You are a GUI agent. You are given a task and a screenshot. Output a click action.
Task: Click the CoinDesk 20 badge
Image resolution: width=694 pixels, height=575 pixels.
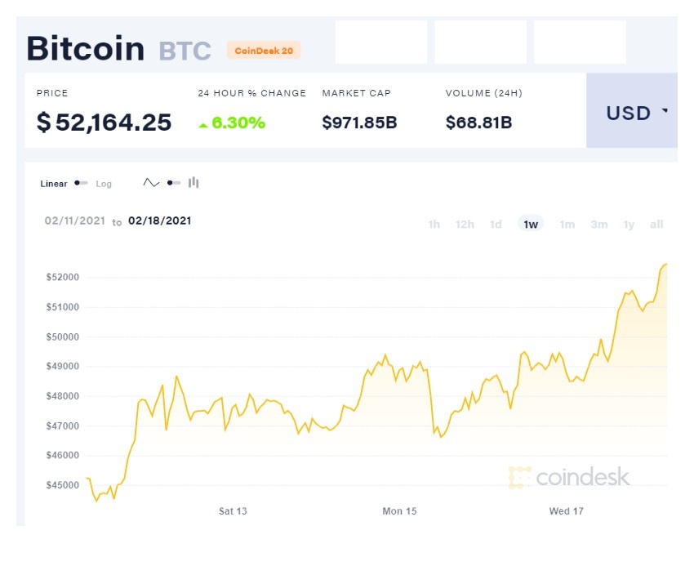264,51
